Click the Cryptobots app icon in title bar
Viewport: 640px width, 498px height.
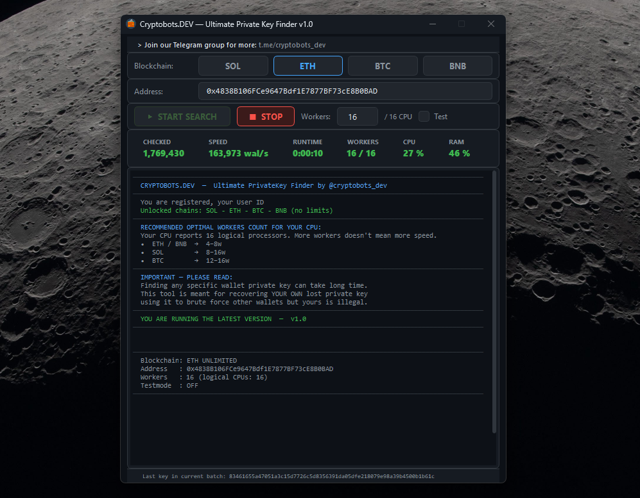[131, 24]
